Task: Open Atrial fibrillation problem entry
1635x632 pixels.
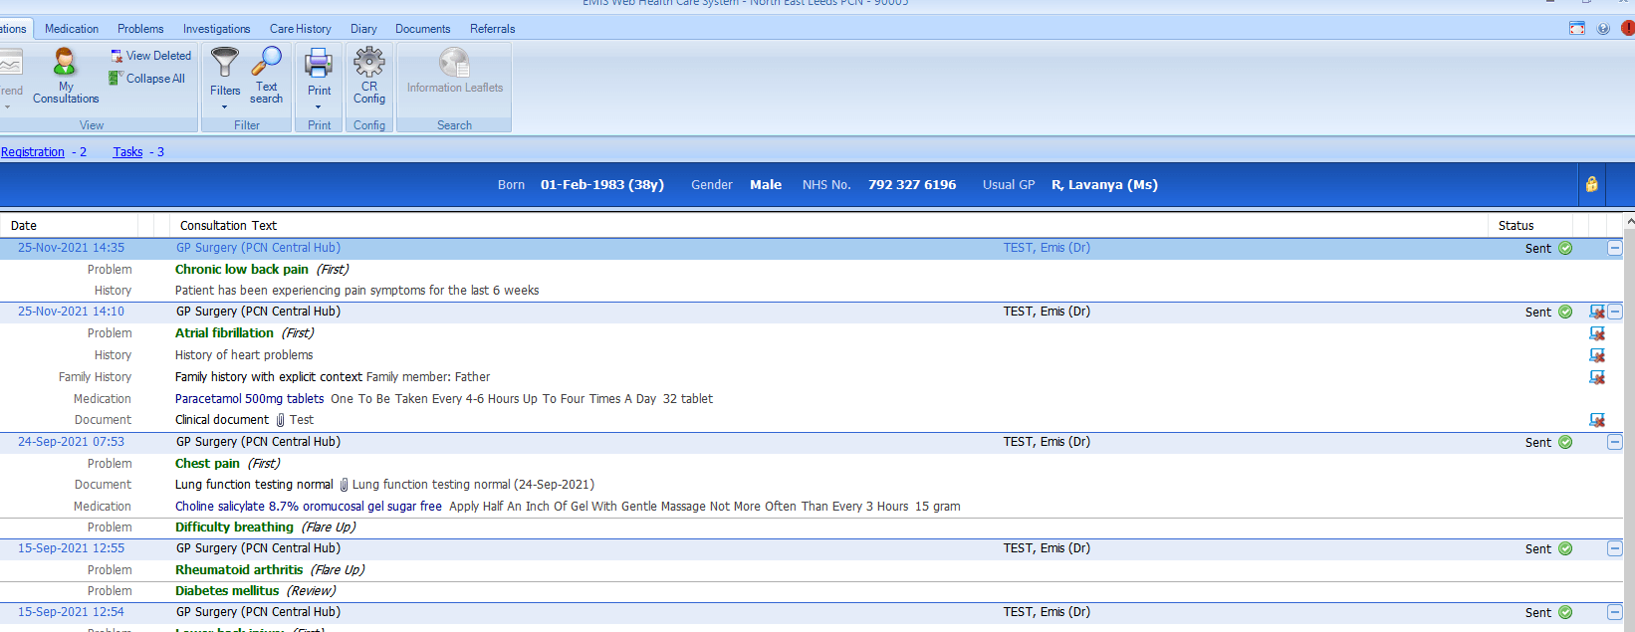Action: (x=224, y=333)
